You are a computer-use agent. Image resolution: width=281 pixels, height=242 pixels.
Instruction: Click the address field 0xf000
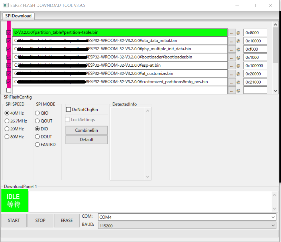(x=255, y=49)
